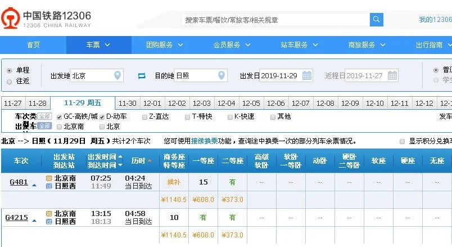Select the 11-27 date tab
452x247 pixels.
(x=13, y=104)
